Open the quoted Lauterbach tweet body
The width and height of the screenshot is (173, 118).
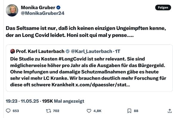(x=88, y=72)
